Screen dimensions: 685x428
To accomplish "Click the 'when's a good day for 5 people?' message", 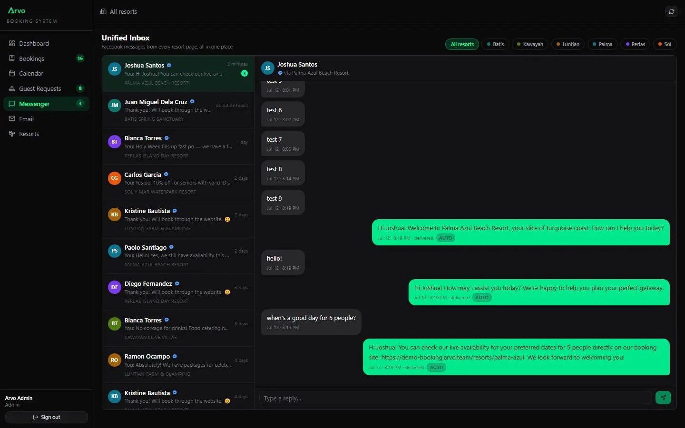I will point(311,322).
